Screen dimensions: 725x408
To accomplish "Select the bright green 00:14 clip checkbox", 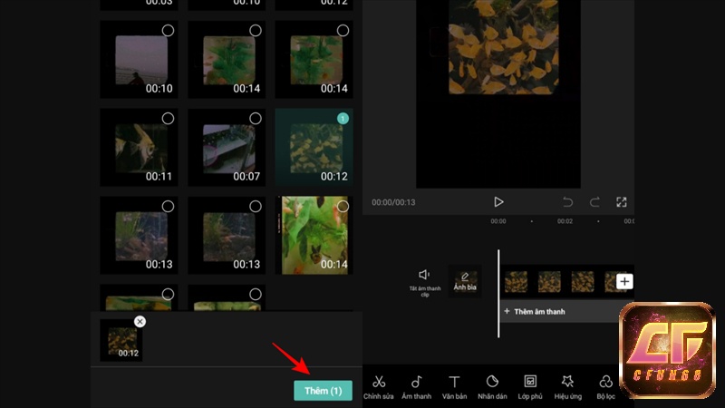I will point(343,207).
